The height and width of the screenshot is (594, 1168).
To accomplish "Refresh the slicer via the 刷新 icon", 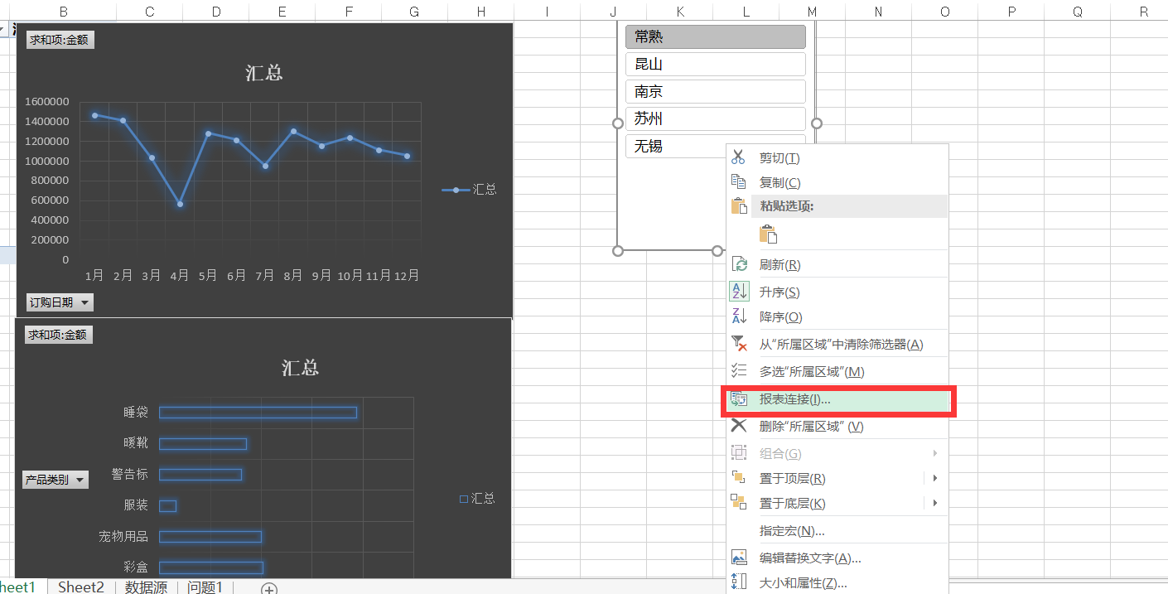I will (738, 263).
